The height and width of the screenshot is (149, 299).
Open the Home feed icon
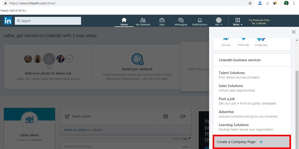tap(124, 20)
